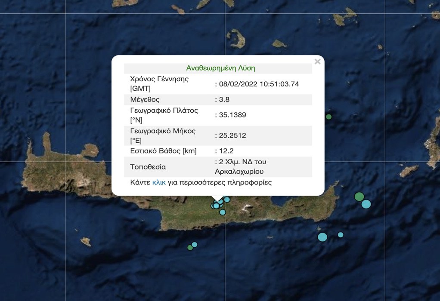
Task: Click the magnitude value 3.8
Action: tap(224, 99)
